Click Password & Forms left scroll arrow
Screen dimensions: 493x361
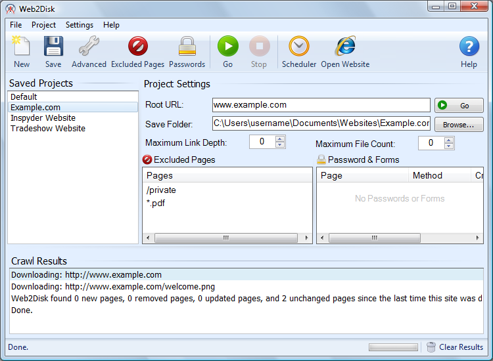[322, 238]
